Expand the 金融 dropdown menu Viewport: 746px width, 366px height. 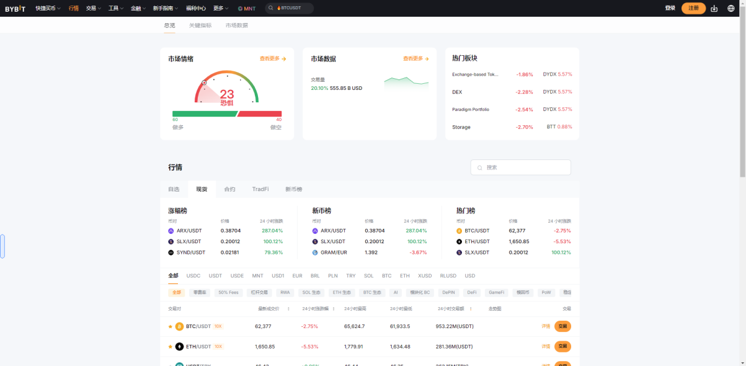click(138, 9)
